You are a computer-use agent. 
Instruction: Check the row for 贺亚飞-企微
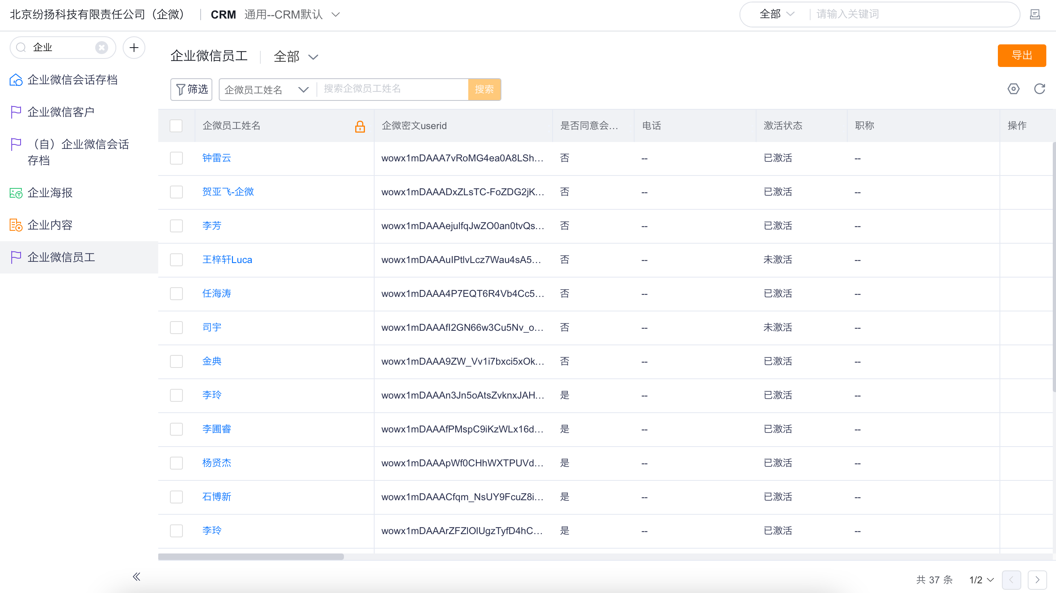point(176,192)
